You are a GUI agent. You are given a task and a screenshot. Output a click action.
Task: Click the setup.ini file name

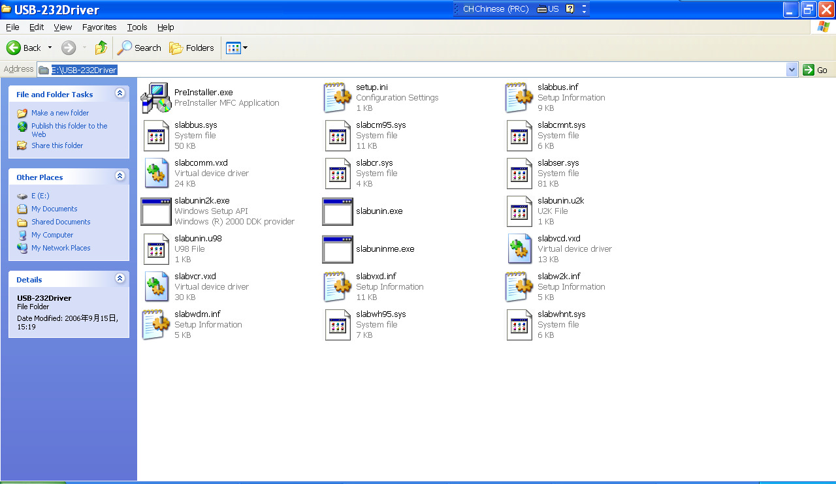372,87
